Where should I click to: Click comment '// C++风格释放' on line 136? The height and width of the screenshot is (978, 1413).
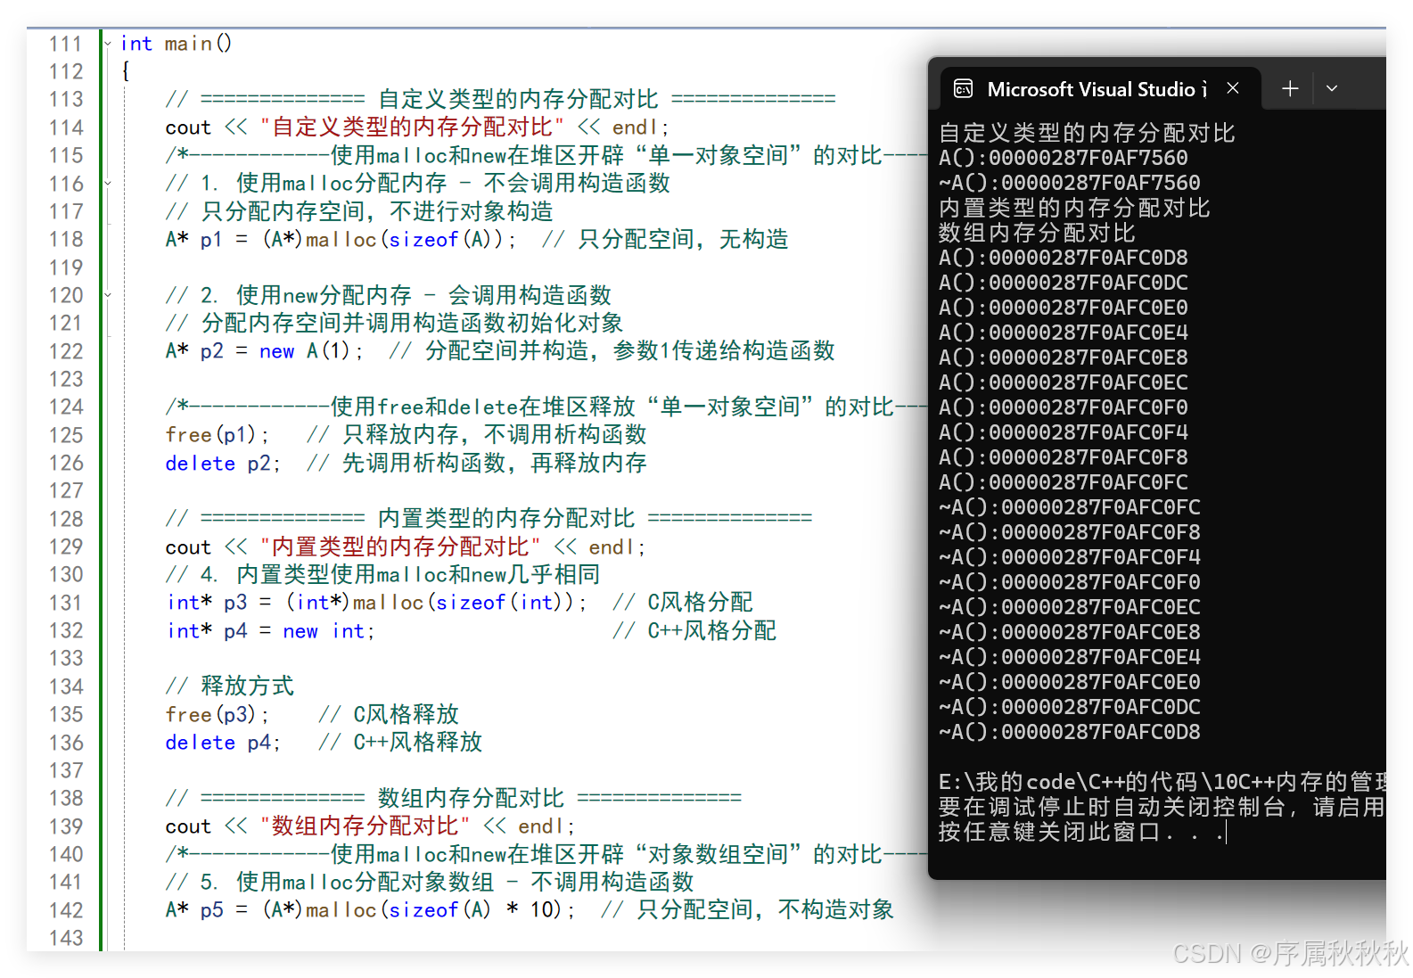click(x=400, y=742)
